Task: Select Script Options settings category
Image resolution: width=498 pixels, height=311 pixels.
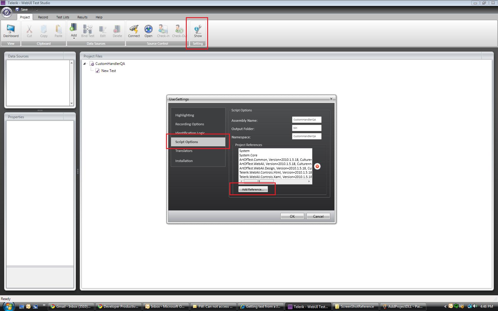Action: [198, 142]
